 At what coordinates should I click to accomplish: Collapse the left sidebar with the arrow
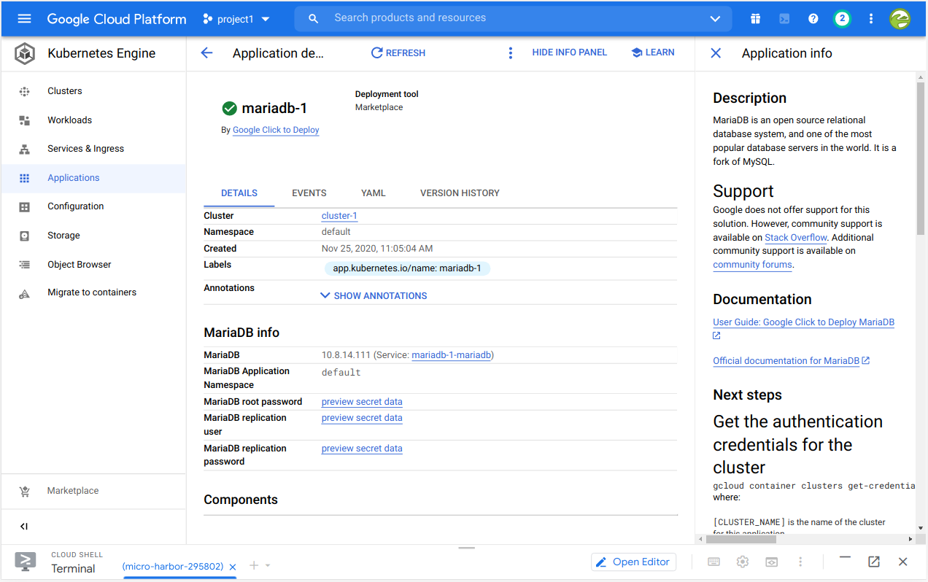click(x=24, y=527)
